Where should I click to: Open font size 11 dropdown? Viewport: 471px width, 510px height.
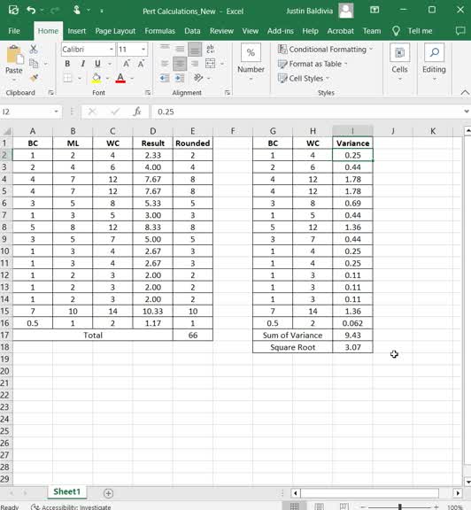143,49
